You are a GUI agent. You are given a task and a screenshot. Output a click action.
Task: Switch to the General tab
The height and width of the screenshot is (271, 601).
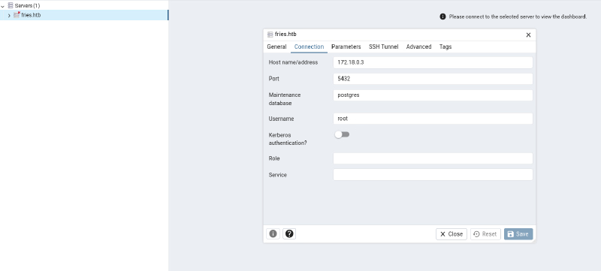[x=276, y=47]
